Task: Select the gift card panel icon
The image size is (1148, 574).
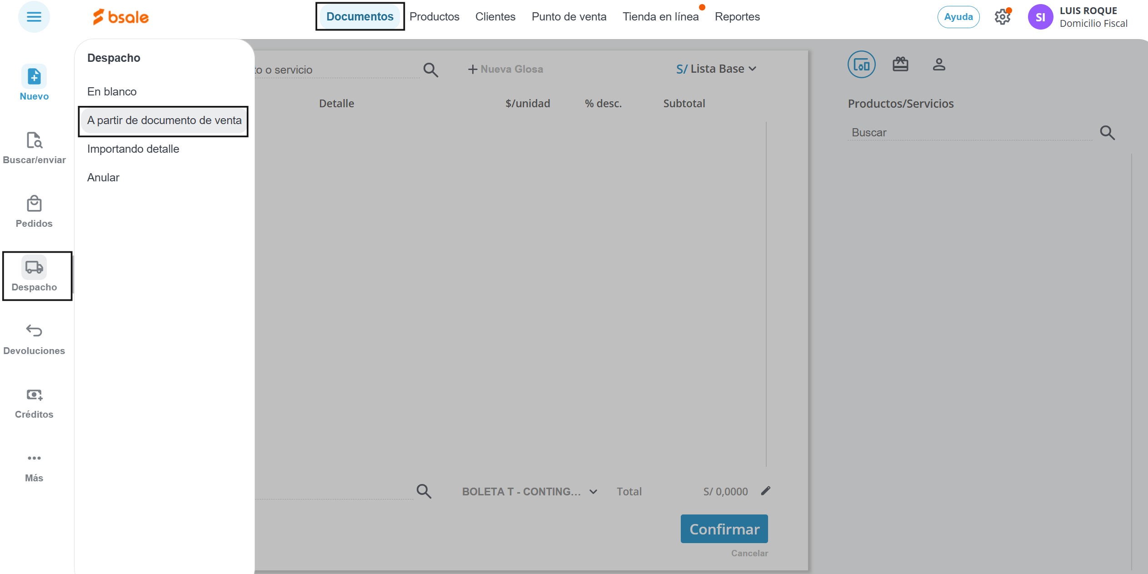Action: (x=900, y=65)
